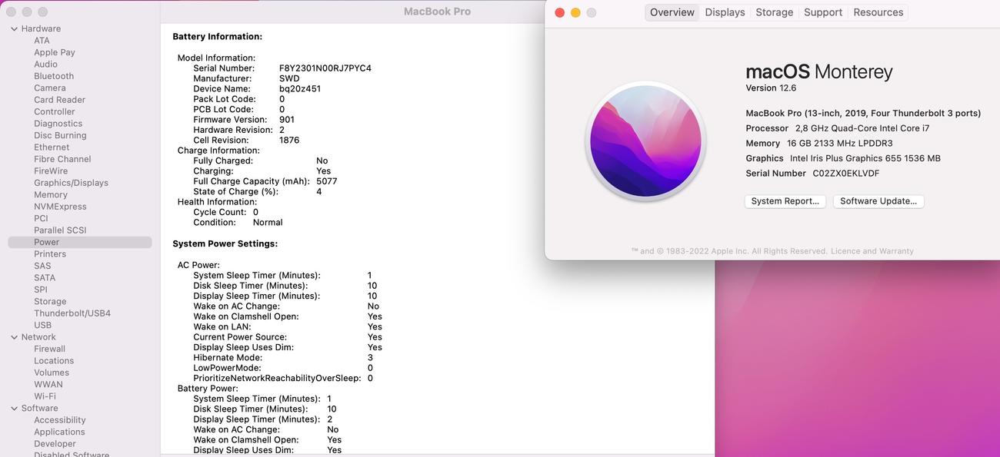Select WWAN under Network

(x=48, y=385)
